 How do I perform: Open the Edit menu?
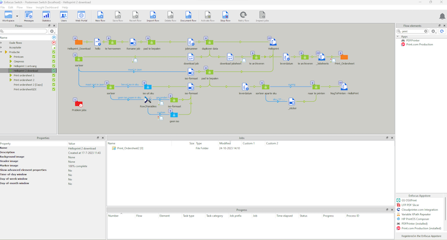11,8
